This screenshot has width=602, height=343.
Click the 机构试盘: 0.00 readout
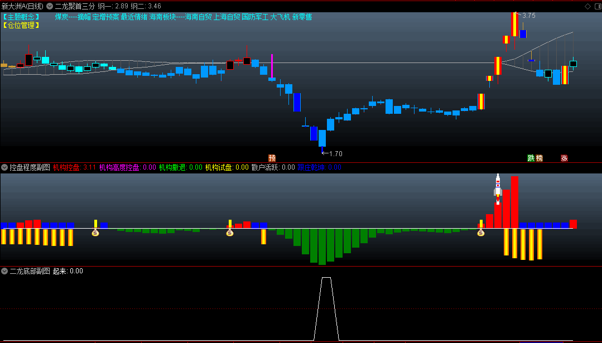[227, 167]
